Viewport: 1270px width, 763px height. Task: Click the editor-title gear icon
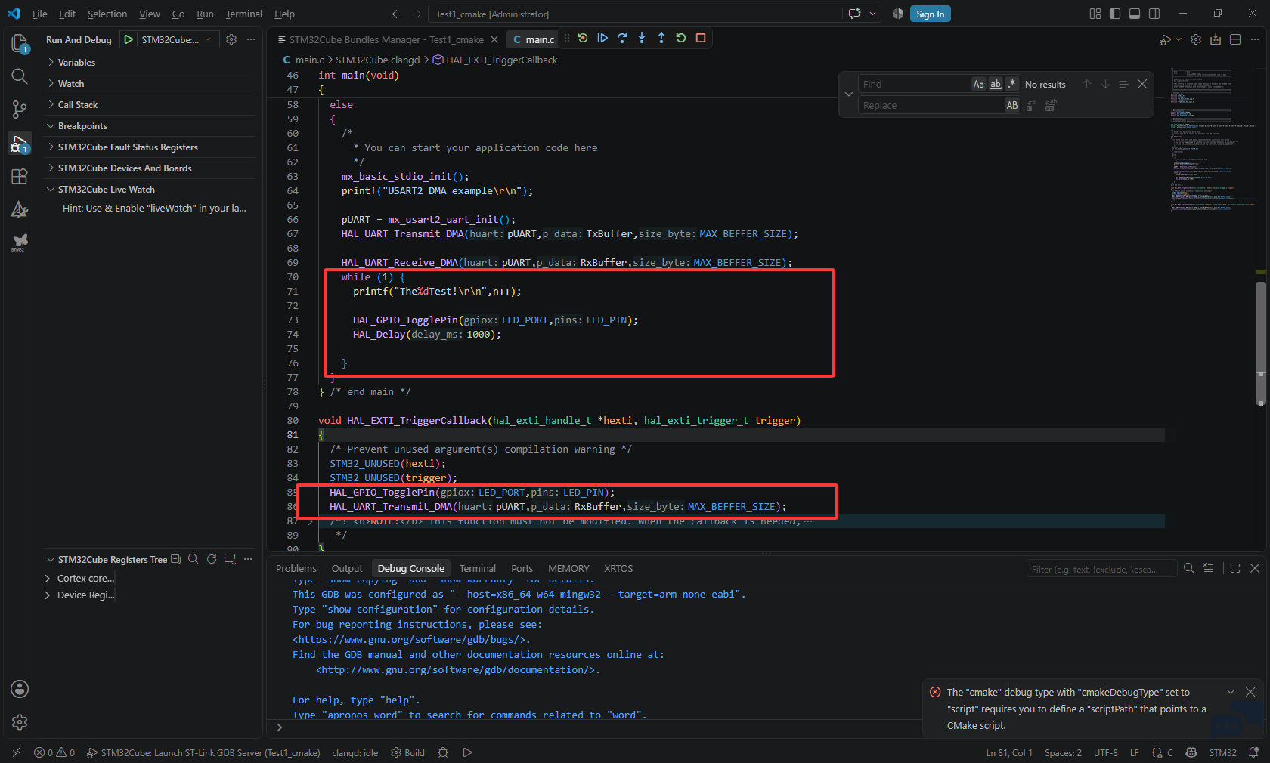pyautogui.click(x=1196, y=39)
